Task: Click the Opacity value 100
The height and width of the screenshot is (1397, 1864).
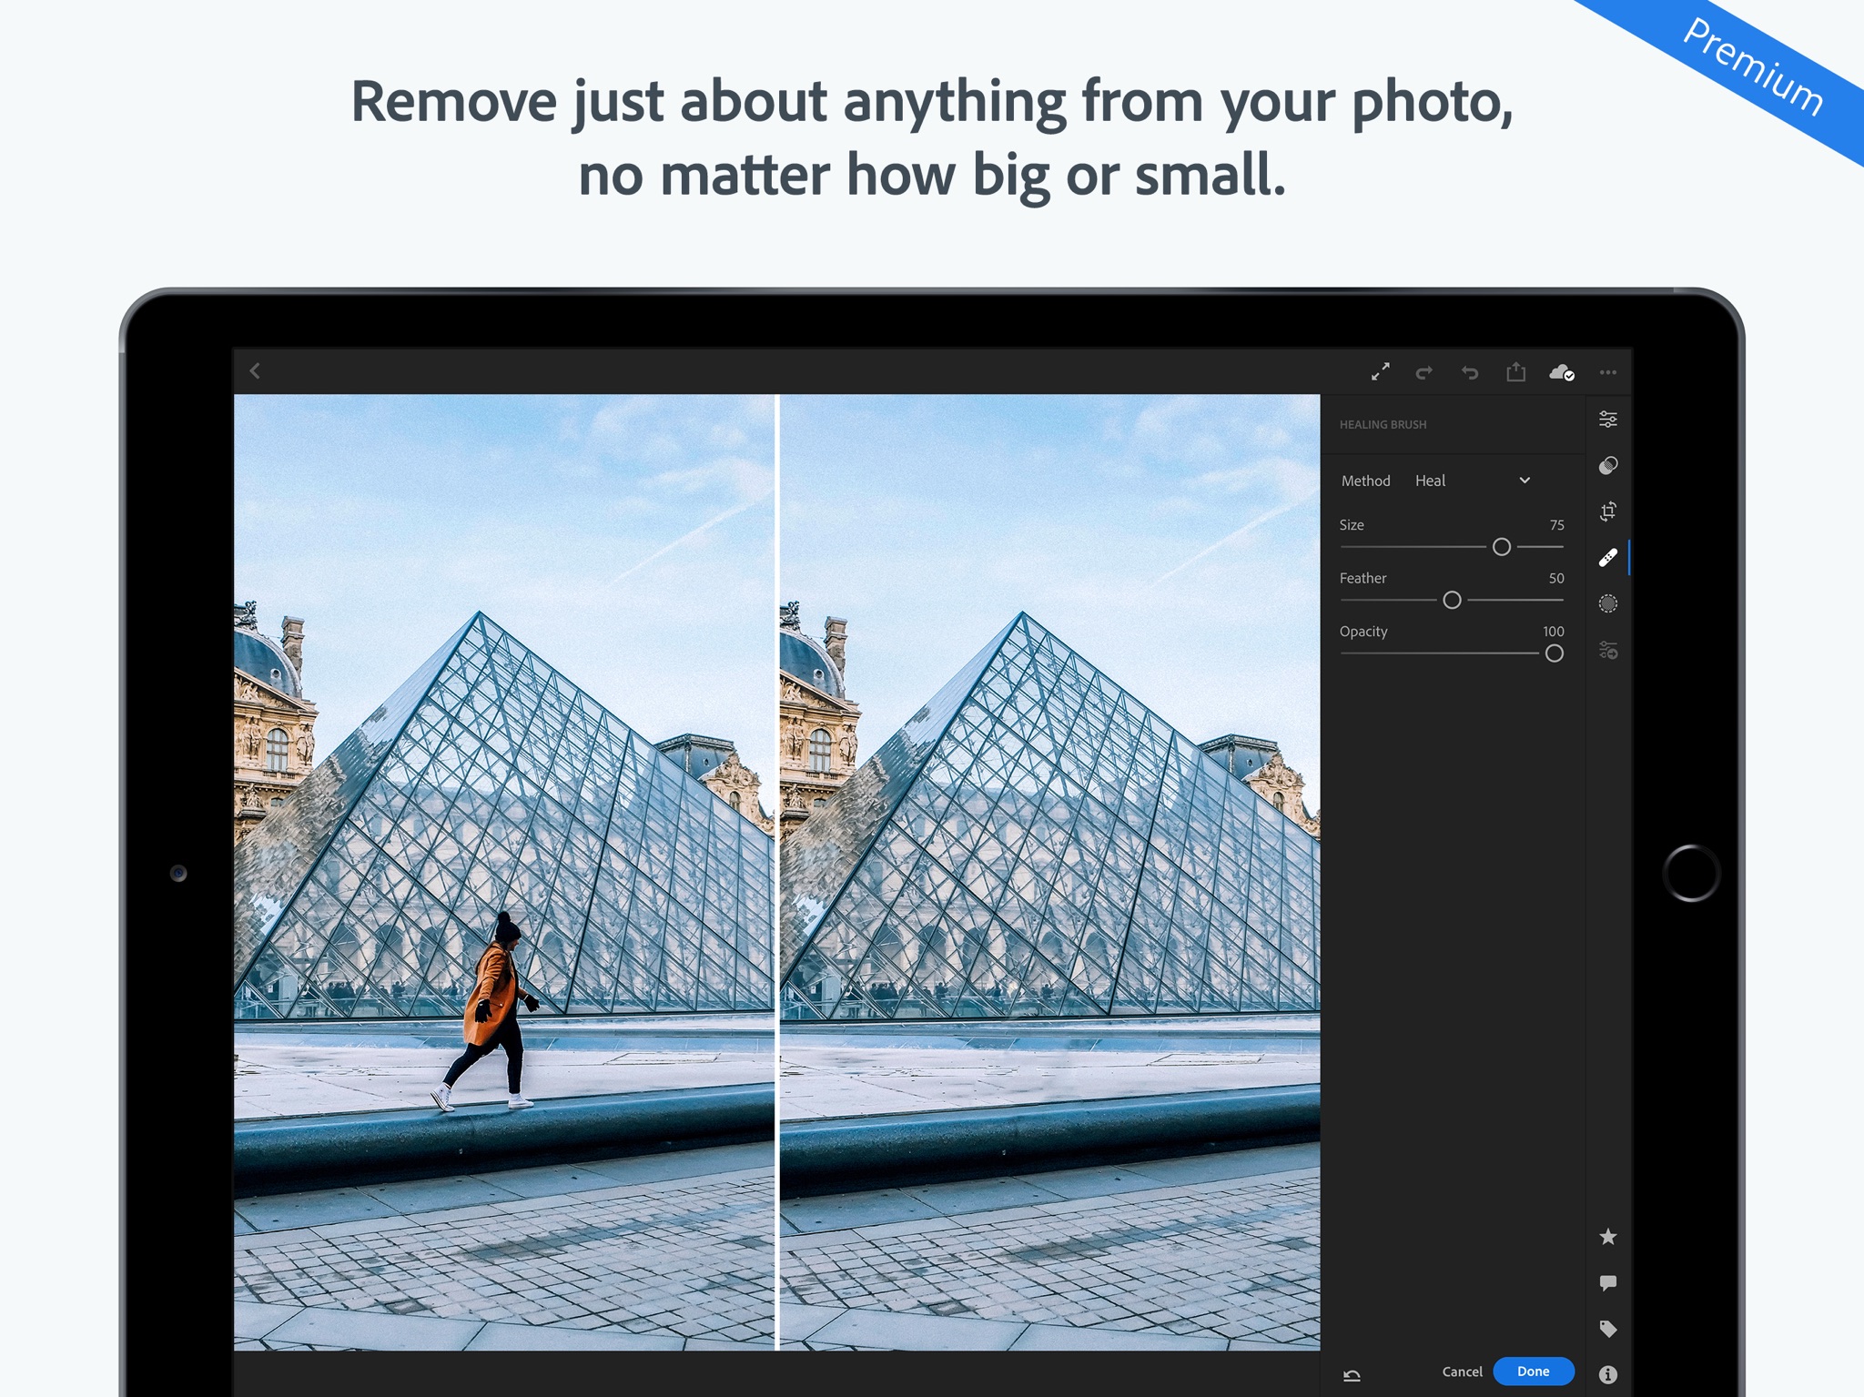Action: click(x=1554, y=632)
